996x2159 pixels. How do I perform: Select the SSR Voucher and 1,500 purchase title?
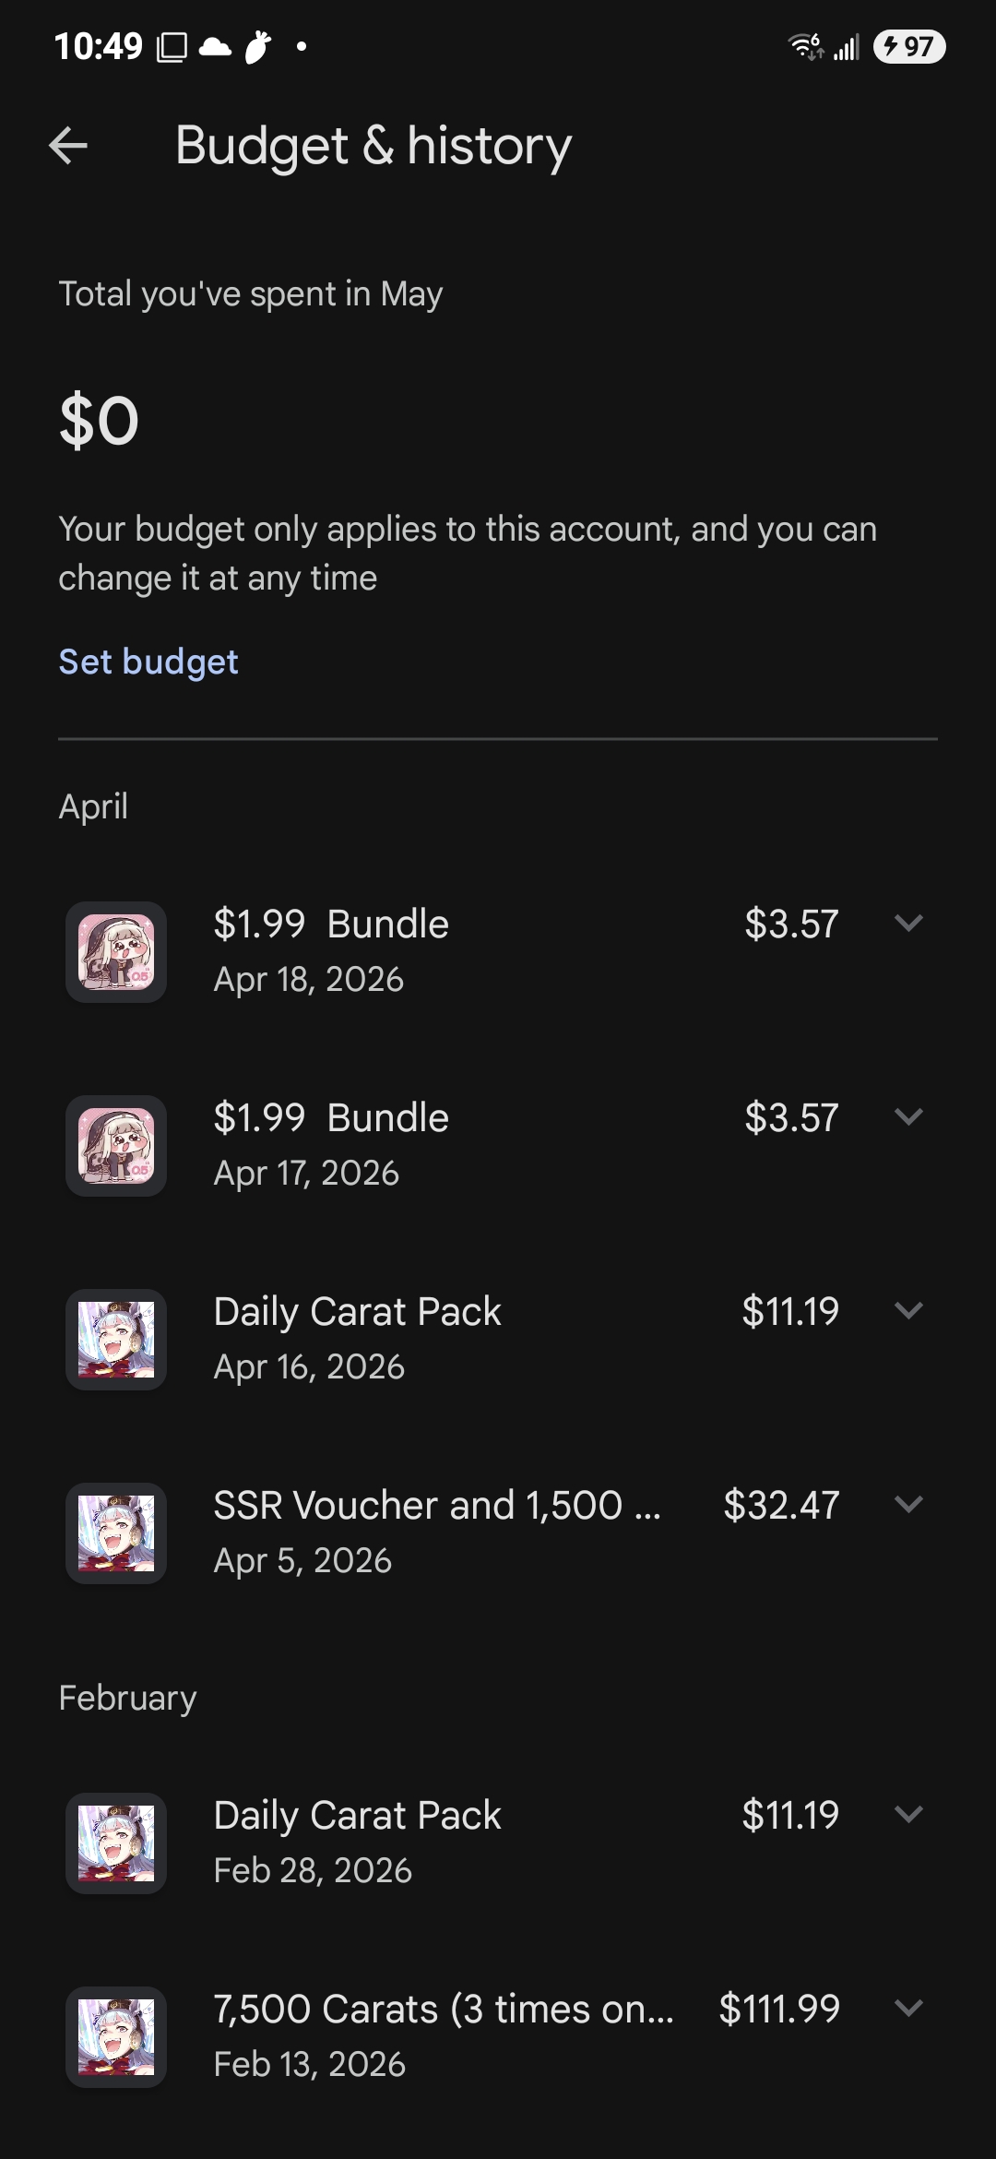(437, 1505)
